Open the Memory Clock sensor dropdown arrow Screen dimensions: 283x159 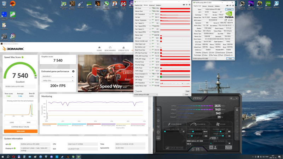(150, 11)
